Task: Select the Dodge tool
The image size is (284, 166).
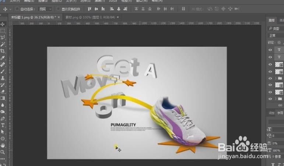Action: tap(3, 112)
